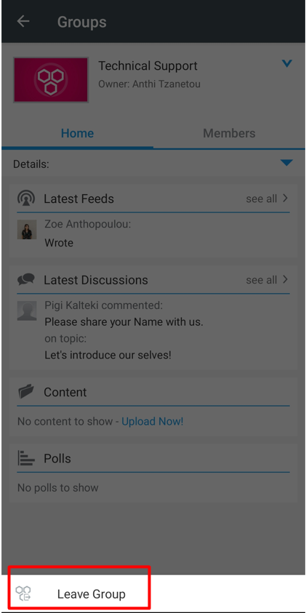The image size is (306, 613).
Task: Click Zoe Anthopoulou's profile photo
Action: [x=27, y=230]
